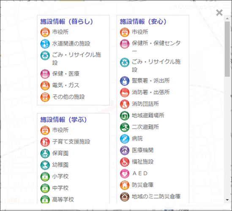Click the vertical scrollbar thumb
232x211 pixels.
pos(227,49)
